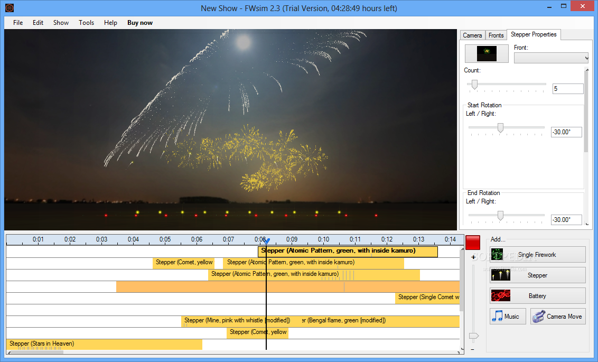Open the File menu
Image resolution: width=598 pixels, height=362 pixels.
tap(18, 23)
